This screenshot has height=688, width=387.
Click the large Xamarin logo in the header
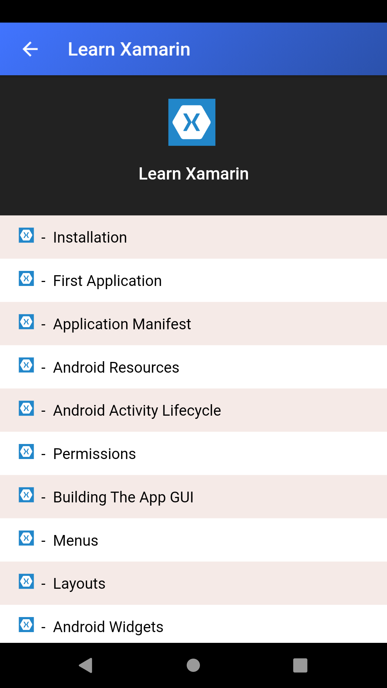pyautogui.click(x=192, y=122)
